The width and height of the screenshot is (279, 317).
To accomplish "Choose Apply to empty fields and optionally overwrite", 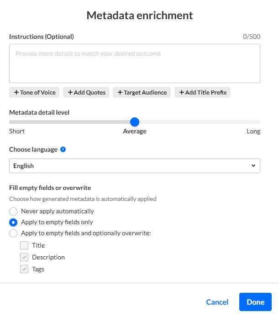I will [13, 233].
